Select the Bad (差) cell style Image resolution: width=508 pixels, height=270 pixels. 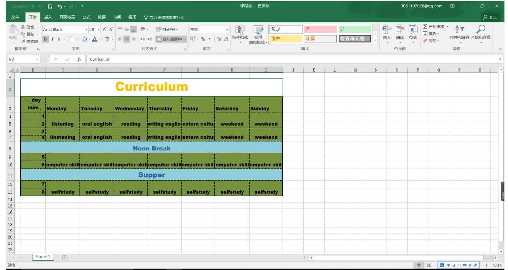pyautogui.click(x=320, y=29)
